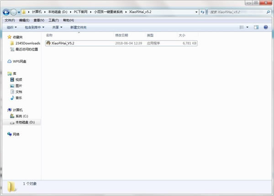
Task: Refresh the folder with refresh button
Action: (x=202, y=12)
